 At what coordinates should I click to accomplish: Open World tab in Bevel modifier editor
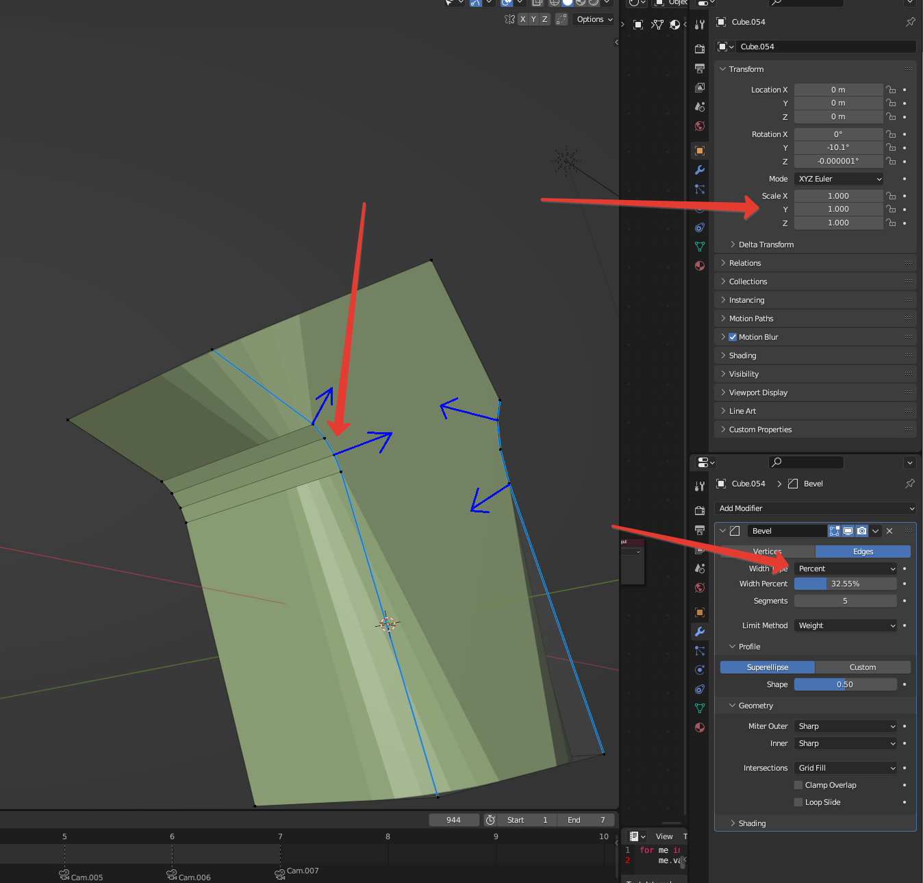click(x=700, y=588)
